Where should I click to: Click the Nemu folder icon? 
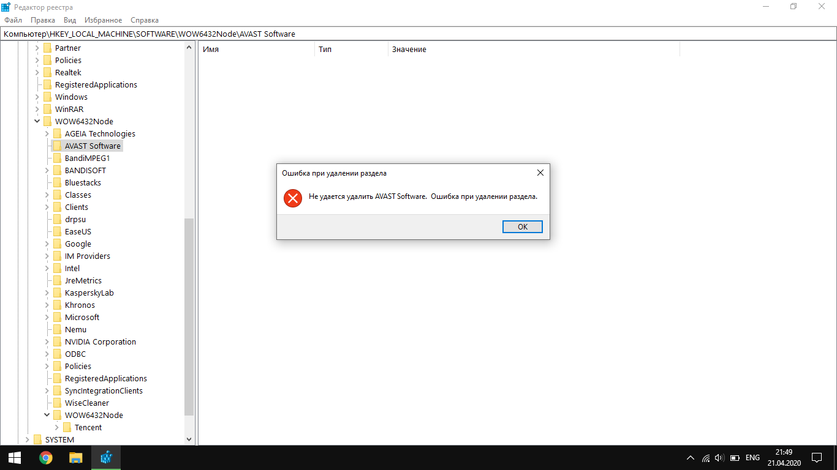click(x=57, y=329)
